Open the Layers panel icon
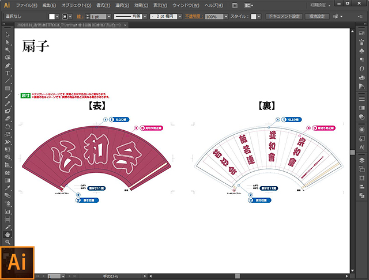The image size is (369, 280). point(362,160)
